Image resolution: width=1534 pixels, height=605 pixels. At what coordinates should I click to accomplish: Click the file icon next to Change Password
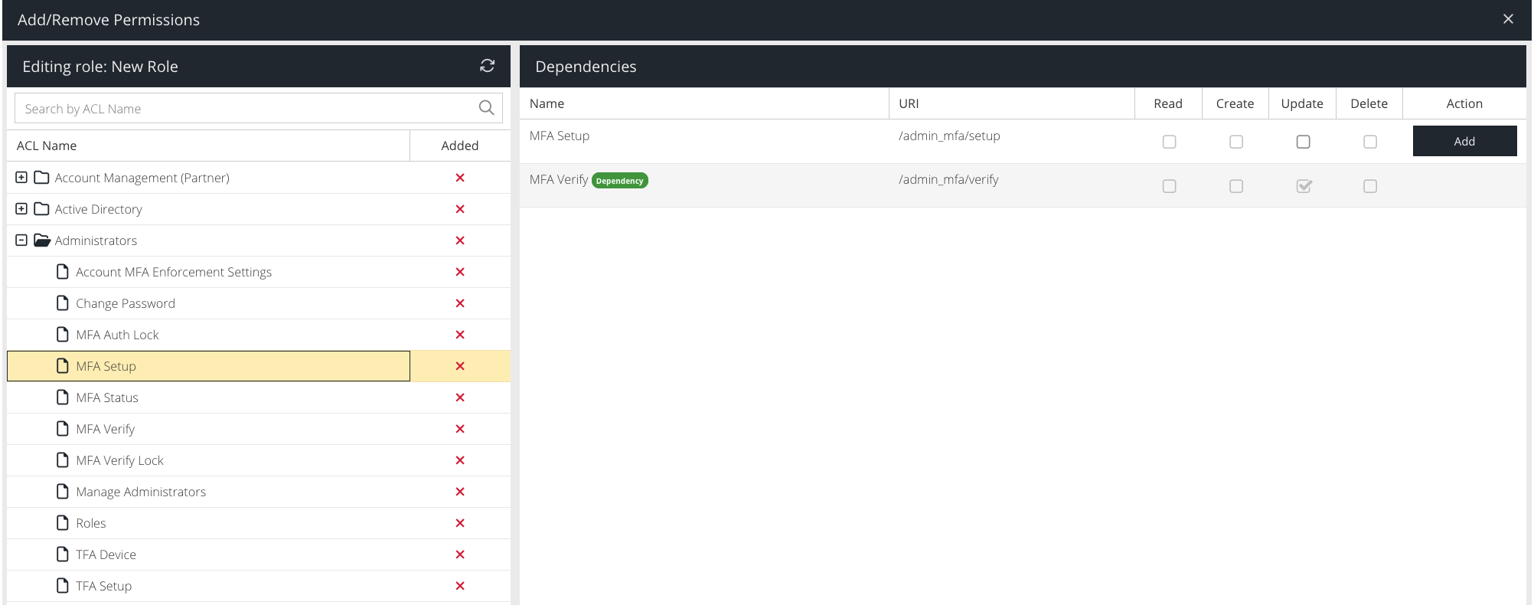pyautogui.click(x=63, y=303)
